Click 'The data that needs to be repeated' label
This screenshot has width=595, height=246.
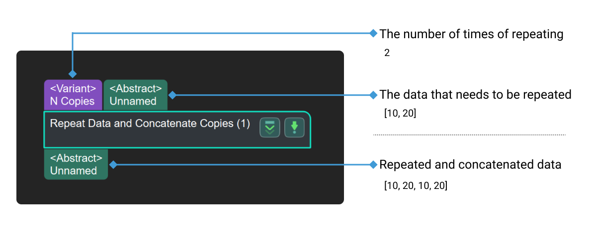[475, 94]
